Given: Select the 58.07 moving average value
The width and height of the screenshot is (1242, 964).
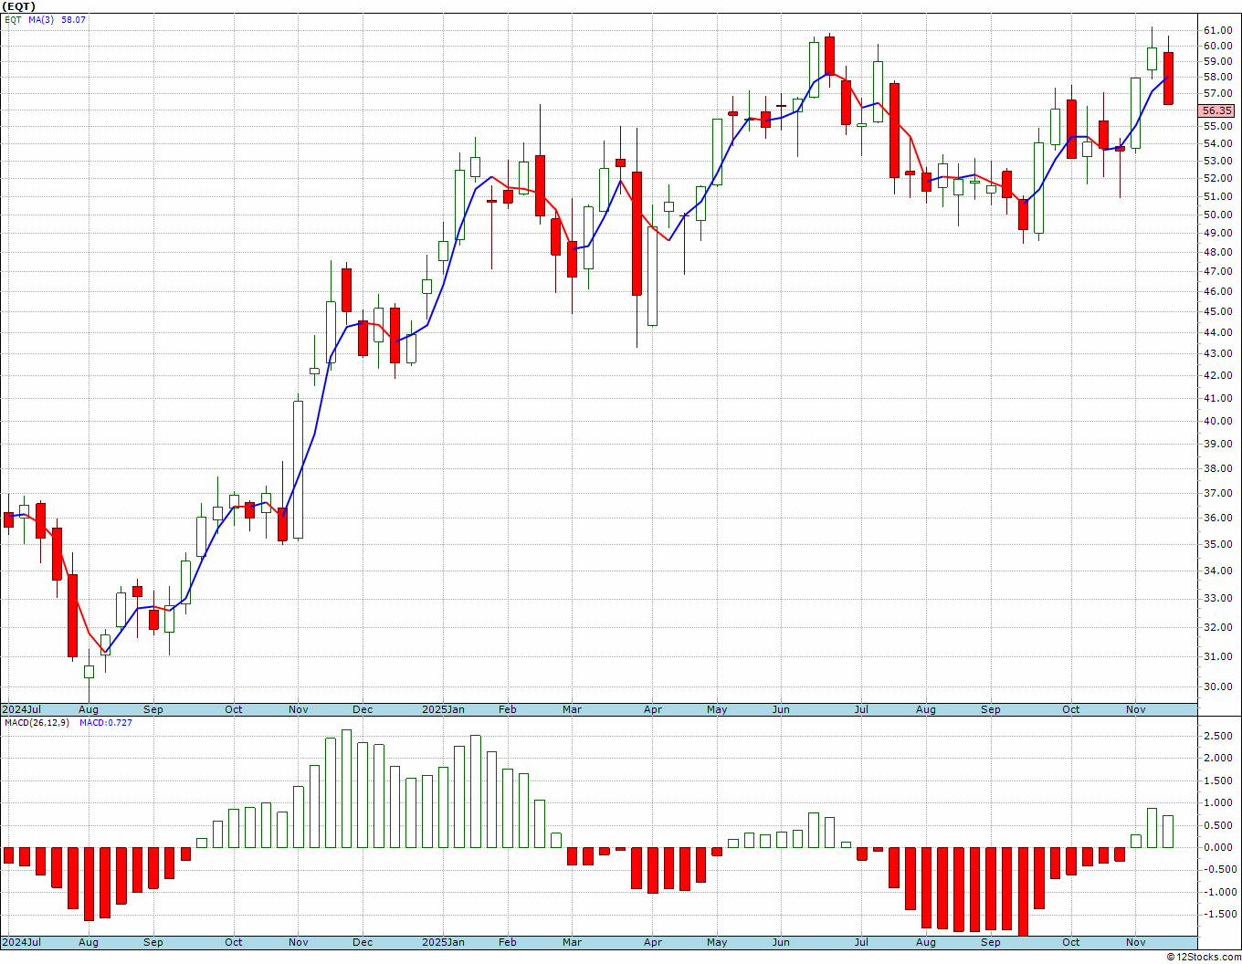Looking at the screenshot, I should (x=73, y=19).
